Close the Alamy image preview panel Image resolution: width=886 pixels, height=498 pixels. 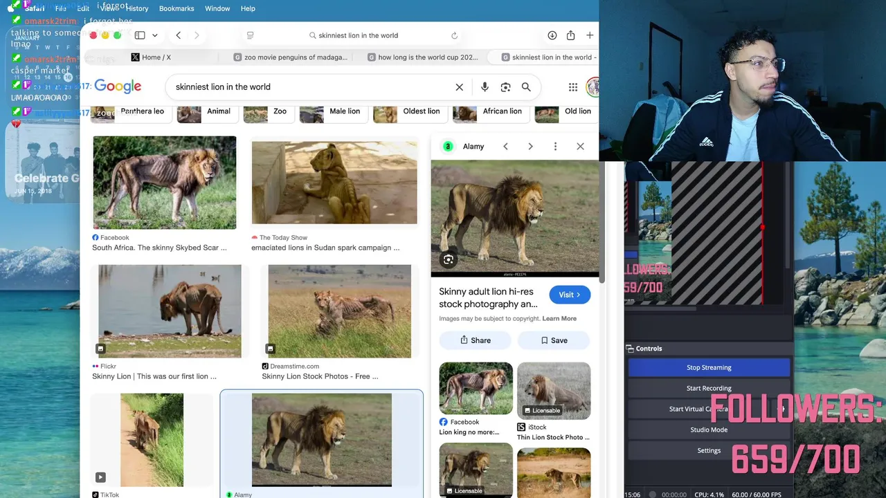pos(580,147)
